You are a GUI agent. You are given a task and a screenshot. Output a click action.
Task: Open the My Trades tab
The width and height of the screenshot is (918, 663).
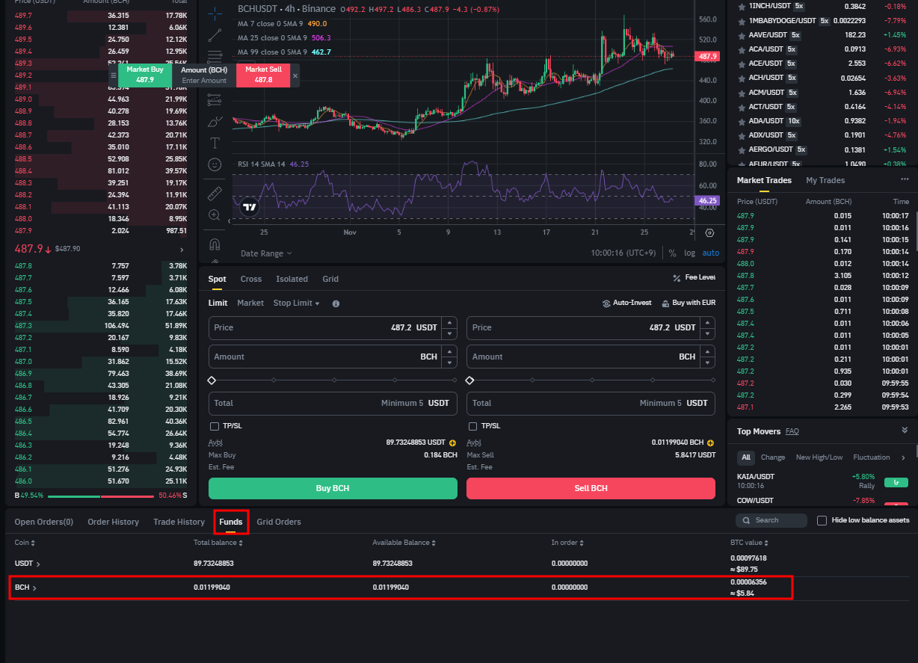tap(825, 180)
